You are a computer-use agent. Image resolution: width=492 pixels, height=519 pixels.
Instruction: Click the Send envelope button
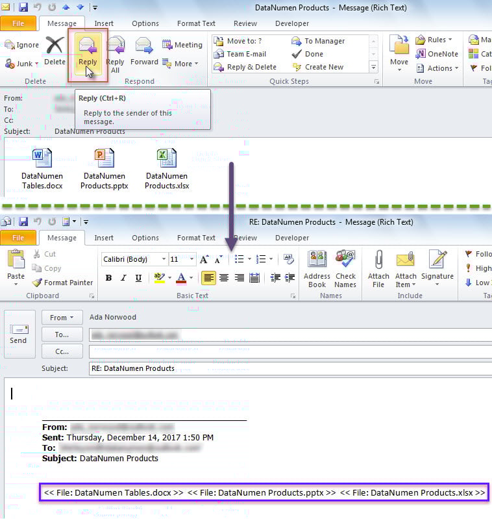pos(19,334)
